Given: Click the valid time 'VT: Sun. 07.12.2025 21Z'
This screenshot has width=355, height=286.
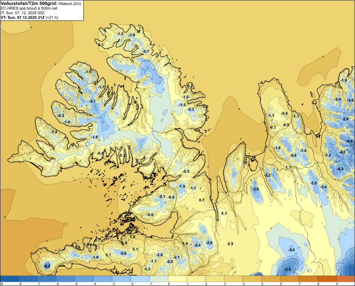Looking at the screenshot, I should tap(23, 17).
